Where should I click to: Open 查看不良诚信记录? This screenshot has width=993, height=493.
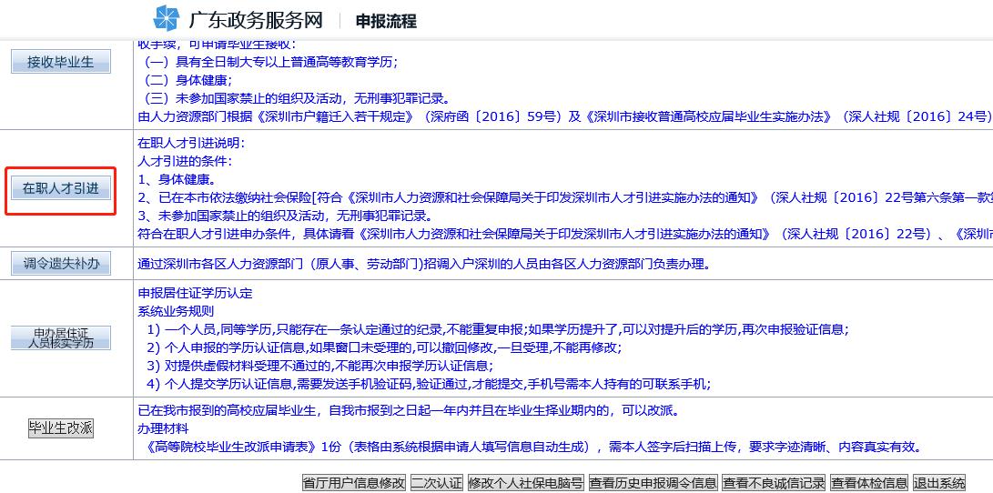click(774, 484)
